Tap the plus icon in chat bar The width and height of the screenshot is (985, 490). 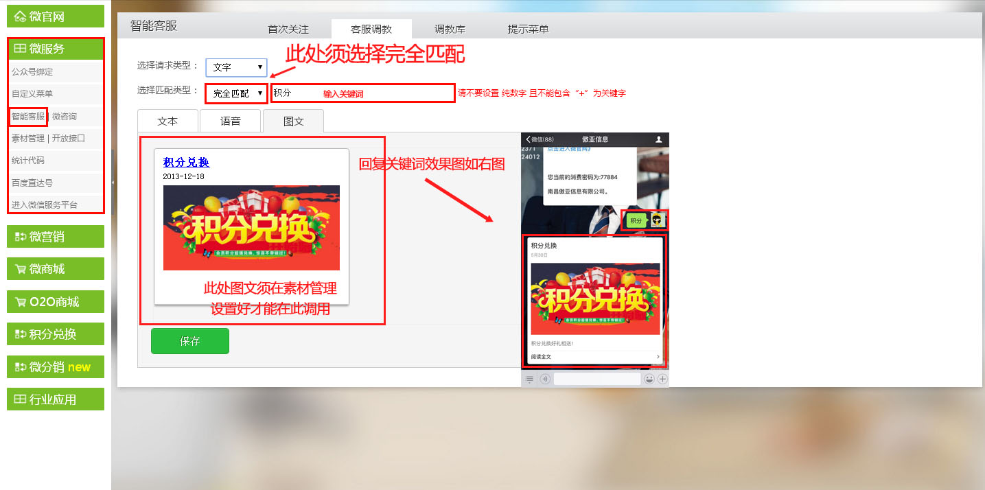point(662,379)
